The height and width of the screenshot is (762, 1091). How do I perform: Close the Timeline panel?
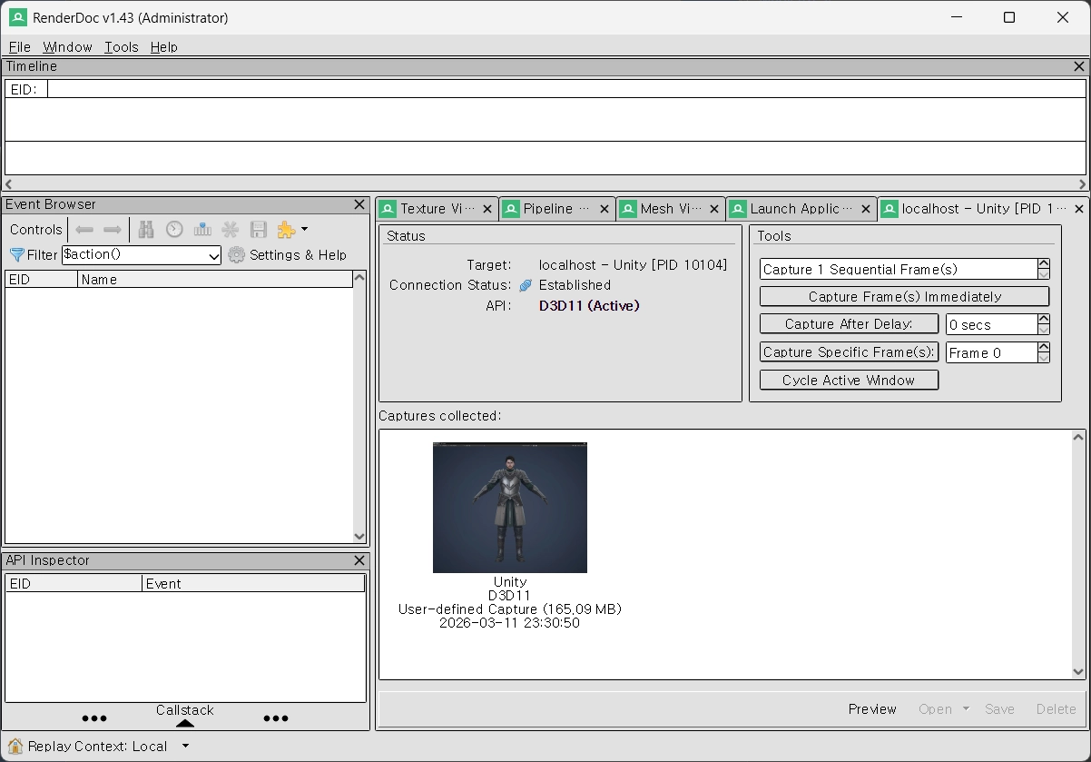point(1079,66)
